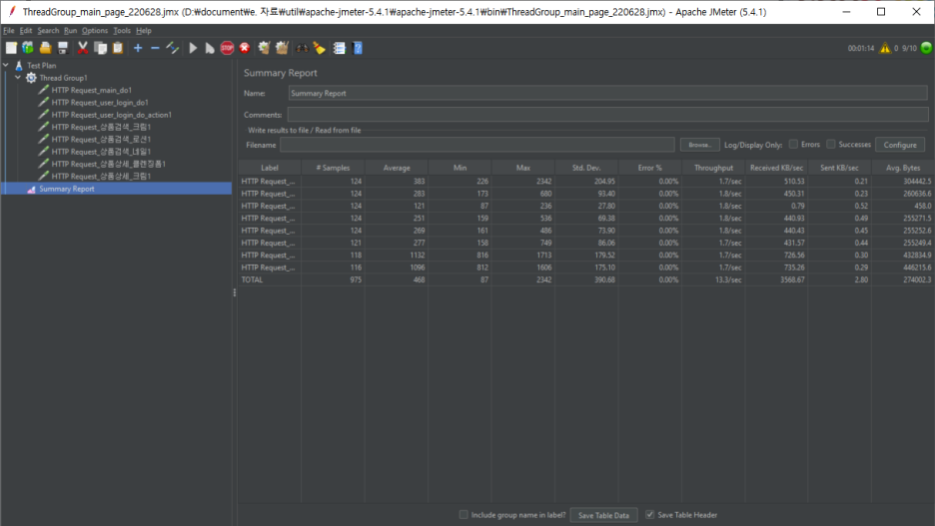Viewport: 935px width, 526px height.
Task: Open the Run menu
Action: pyautogui.click(x=70, y=30)
